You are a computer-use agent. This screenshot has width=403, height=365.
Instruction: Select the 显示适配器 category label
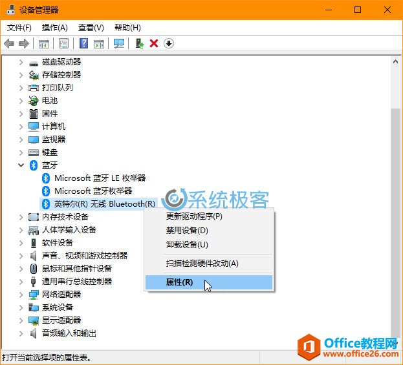[x=61, y=320]
